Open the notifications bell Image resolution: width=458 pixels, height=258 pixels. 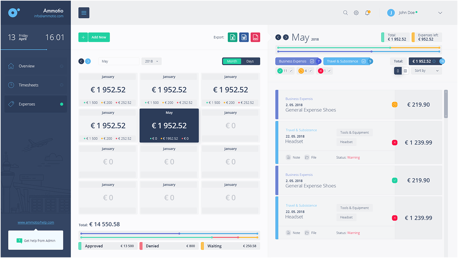[x=367, y=12]
